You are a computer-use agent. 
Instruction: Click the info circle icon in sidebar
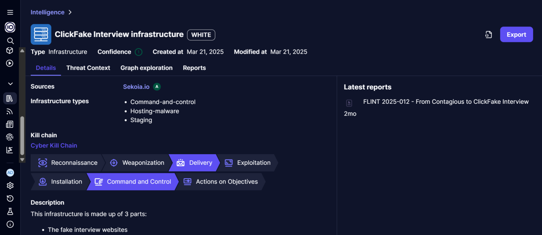pos(10,224)
